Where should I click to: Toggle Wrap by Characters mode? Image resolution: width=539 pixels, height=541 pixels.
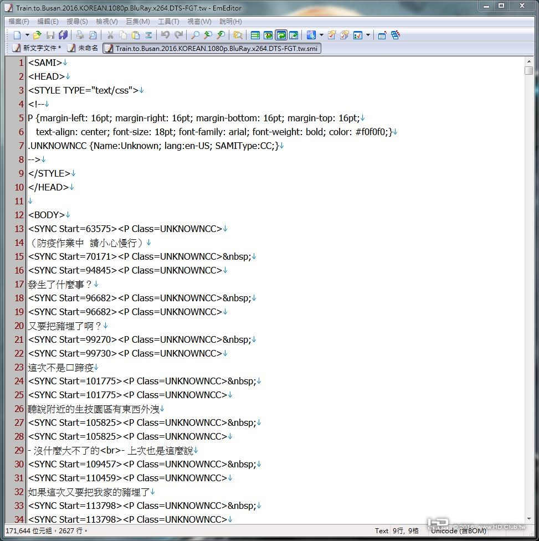(x=268, y=35)
